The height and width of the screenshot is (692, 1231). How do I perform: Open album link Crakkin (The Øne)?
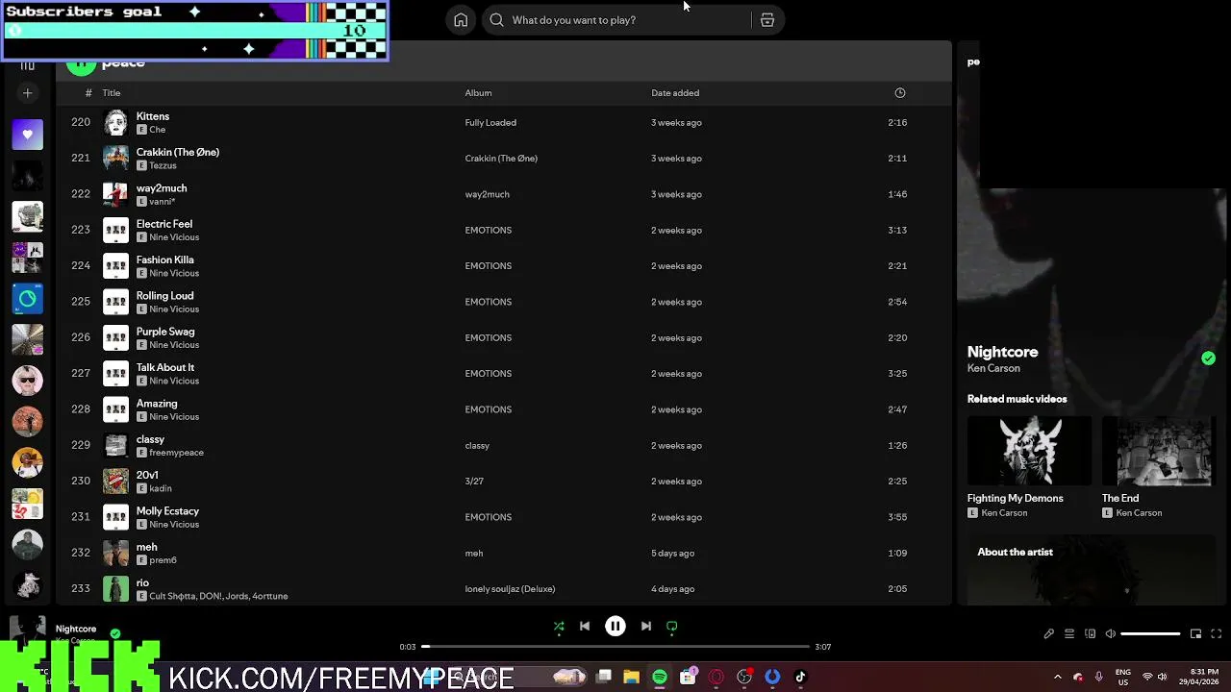pyautogui.click(x=501, y=159)
